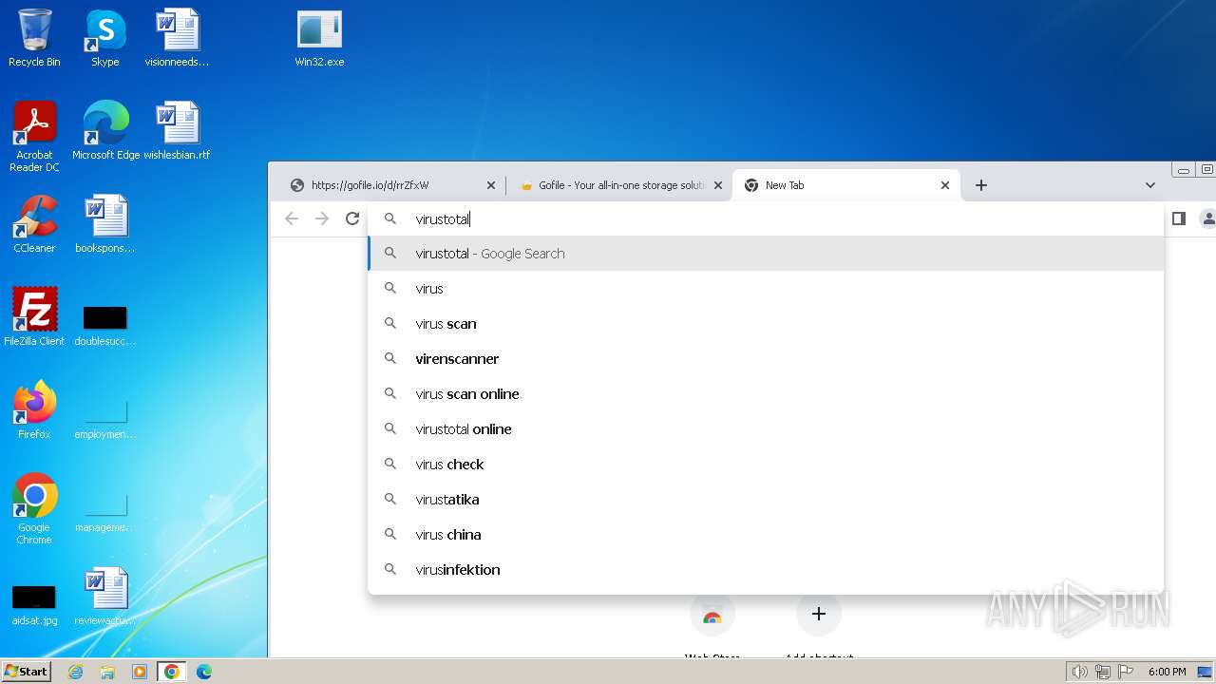This screenshot has height=684, width=1216.
Task: Select the aidsat.jpg image file
Action: (34, 604)
